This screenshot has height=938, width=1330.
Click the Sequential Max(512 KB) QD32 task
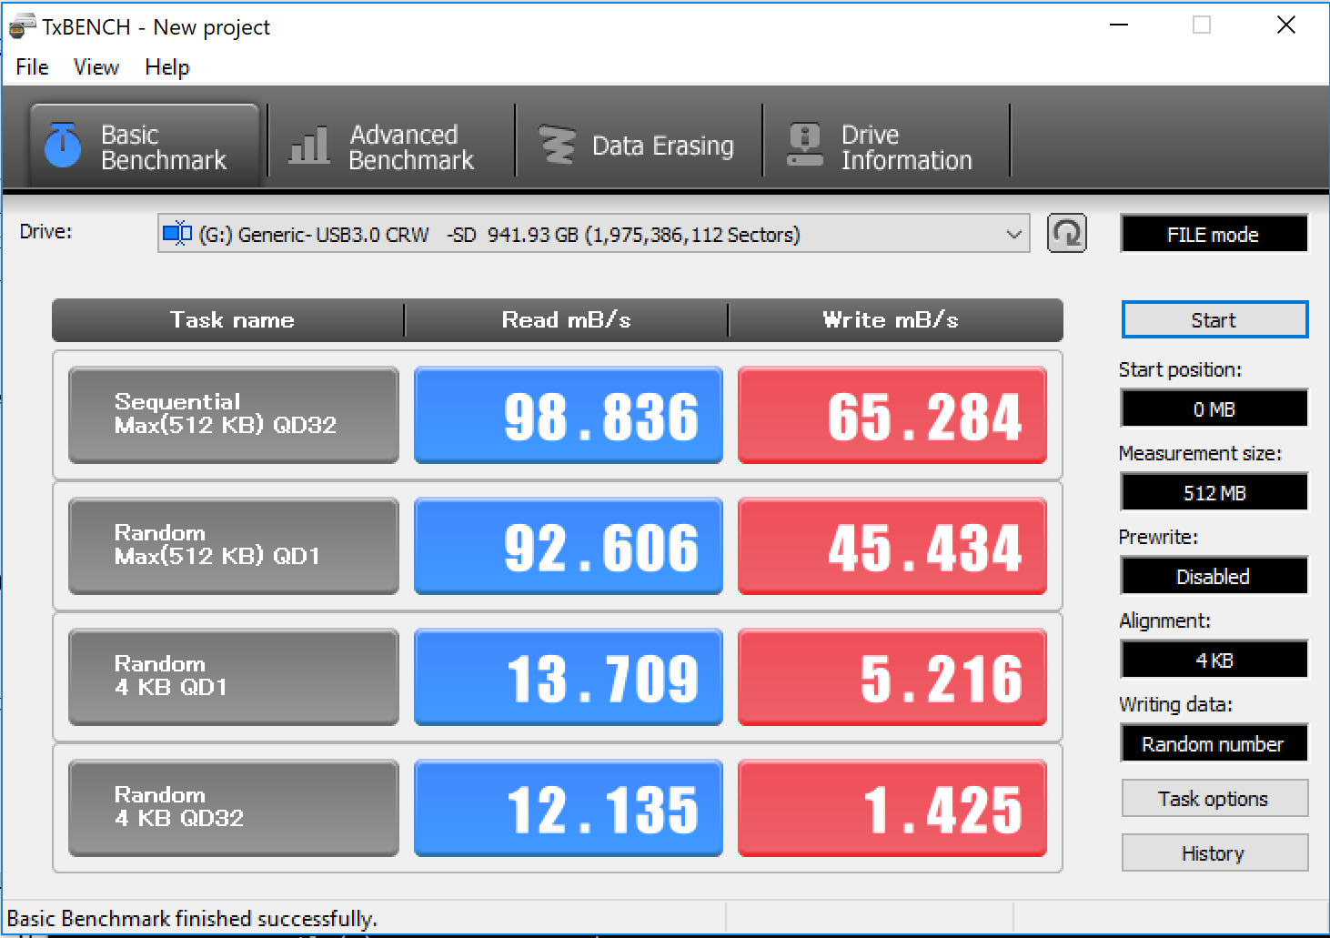234,415
